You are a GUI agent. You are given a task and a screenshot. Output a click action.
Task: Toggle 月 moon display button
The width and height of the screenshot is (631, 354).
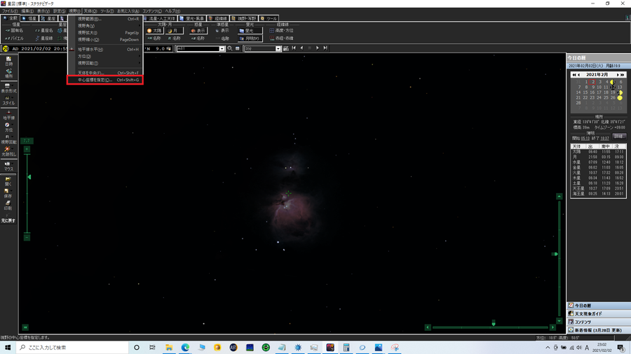[x=175, y=31]
